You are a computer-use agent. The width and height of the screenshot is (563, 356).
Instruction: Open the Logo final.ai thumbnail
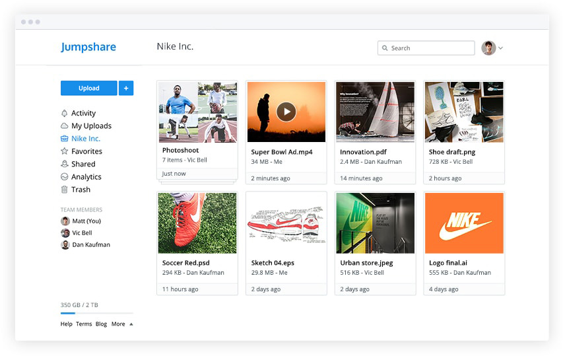(464, 223)
